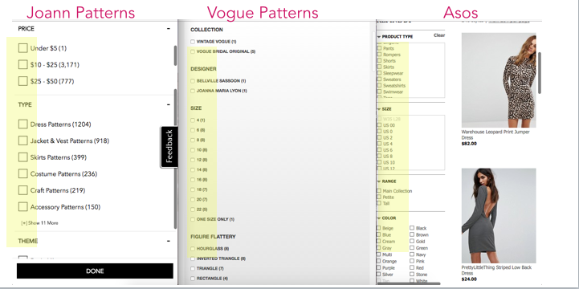The width and height of the screenshot is (579, 289).
Task: Select Hourglass figure flattery checkbox
Action: (193, 249)
